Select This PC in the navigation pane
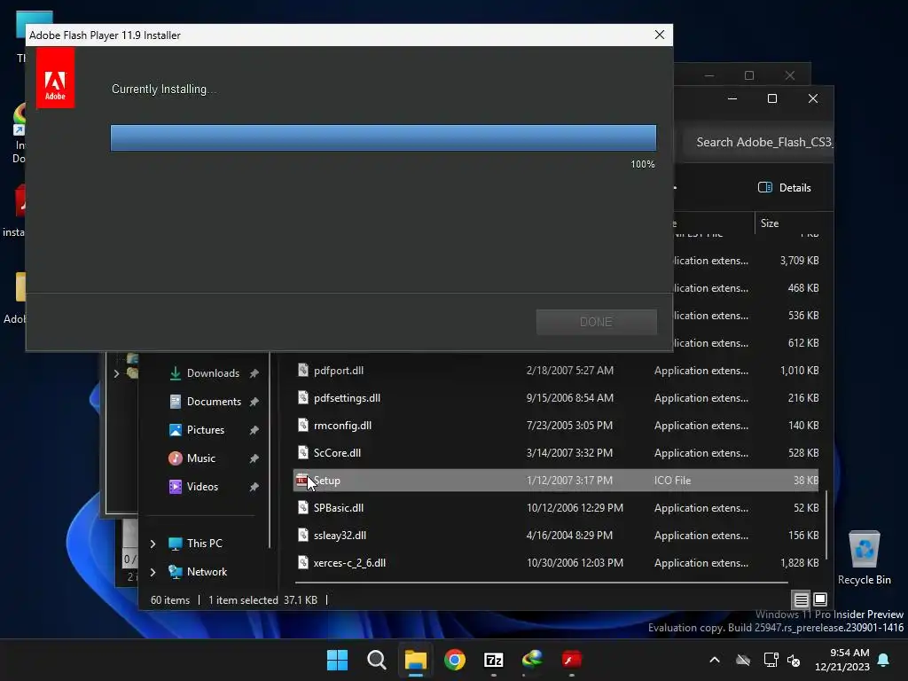This screenshot has height=681, width=908. coord(204,544)
